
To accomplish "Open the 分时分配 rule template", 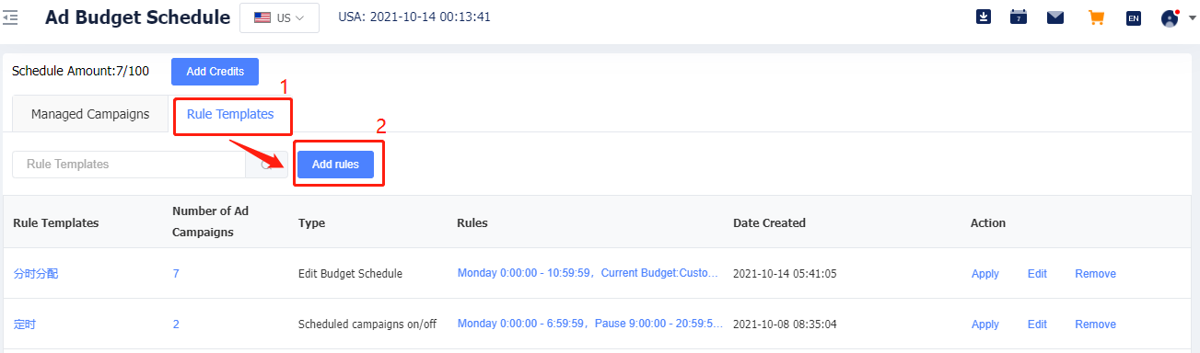I will tap(36, 273).
